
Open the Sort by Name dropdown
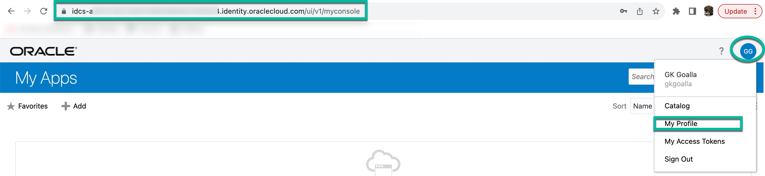(643, 106)
